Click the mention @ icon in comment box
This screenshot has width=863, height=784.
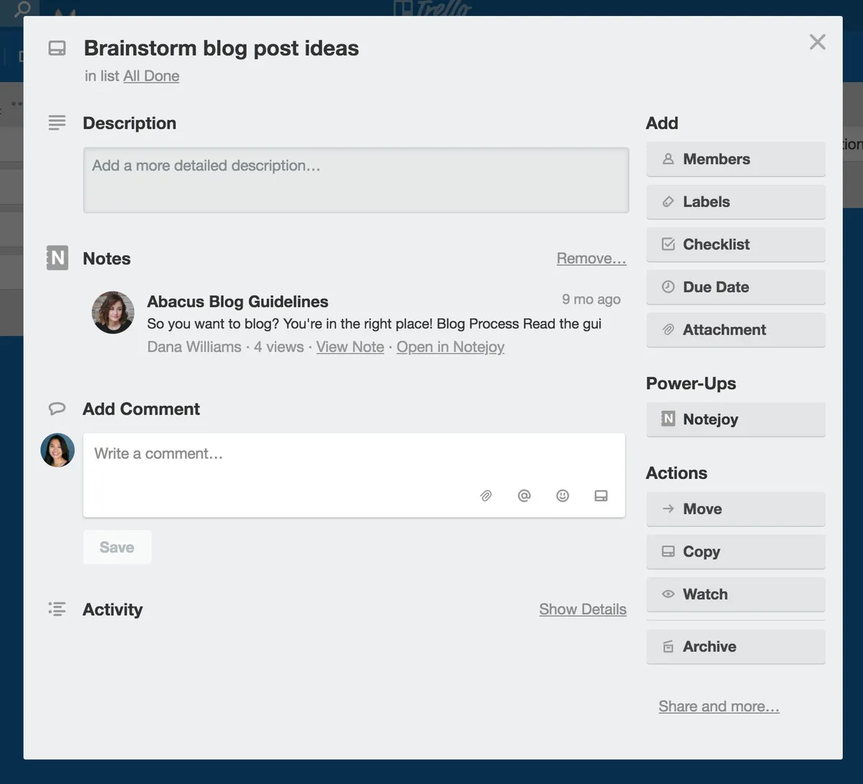click(x=524, y=496)
